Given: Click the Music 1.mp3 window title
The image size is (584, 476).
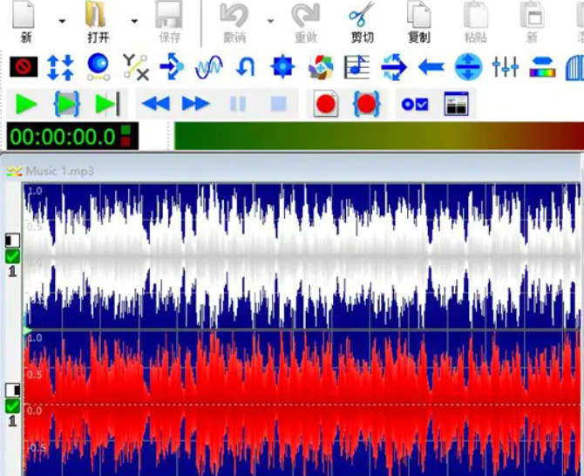Looking at the screenshot, I should point(59,171).
